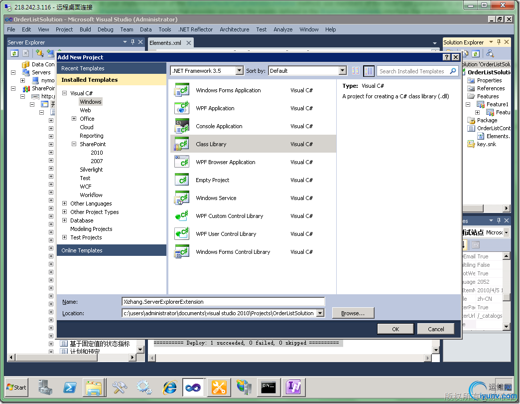Click the Browse... button
This screenshot has width=520, height=404.
(x=353, y=313)
